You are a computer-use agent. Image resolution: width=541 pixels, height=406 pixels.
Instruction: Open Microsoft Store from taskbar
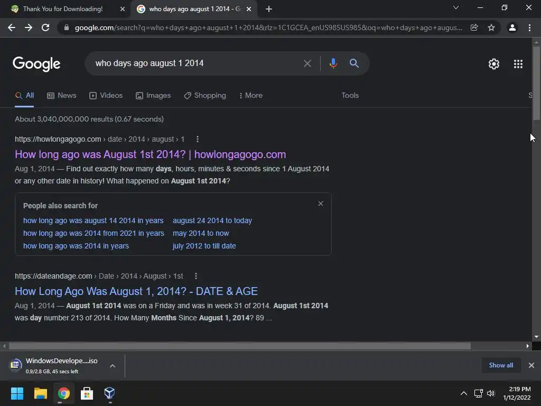coord(87,393)
